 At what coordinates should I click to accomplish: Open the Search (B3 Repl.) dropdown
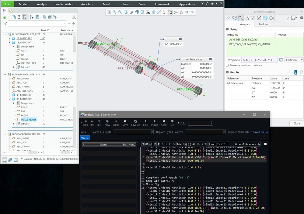(152, 132)
